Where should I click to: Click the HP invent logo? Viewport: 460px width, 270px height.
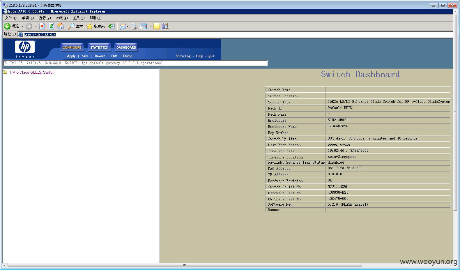click(25, 49)
